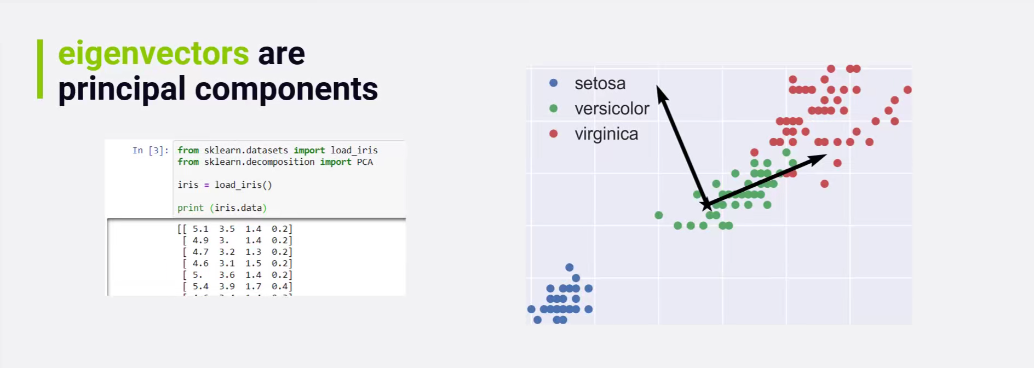Click the origin where both arrows meet
Viewport: 1034px width, 368px height.
pyautogui.click(x=706, y=206)
